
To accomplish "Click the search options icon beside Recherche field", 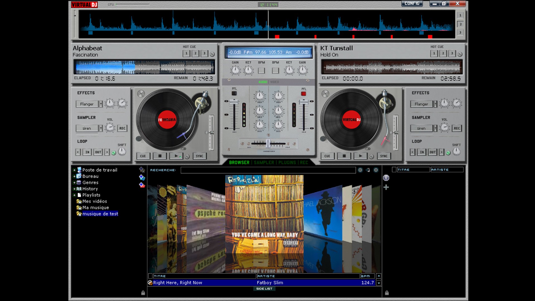I will click(x=361, y=170).
